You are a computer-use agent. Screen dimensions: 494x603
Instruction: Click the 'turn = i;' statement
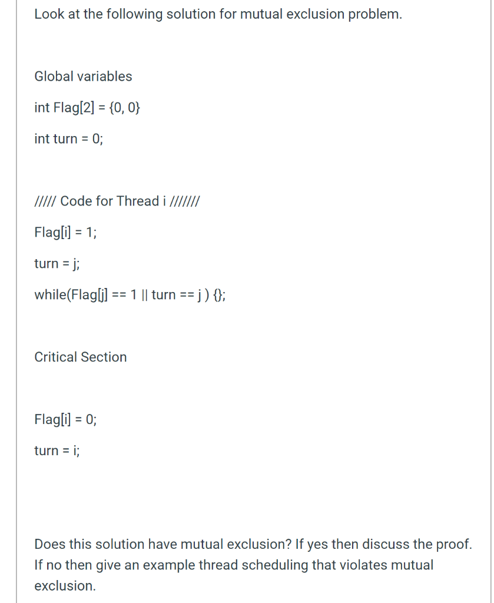coord(57,450)
